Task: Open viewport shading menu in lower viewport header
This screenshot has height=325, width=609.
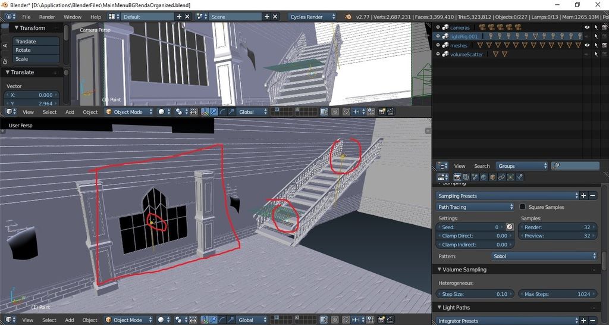Action: click(164, 320)
